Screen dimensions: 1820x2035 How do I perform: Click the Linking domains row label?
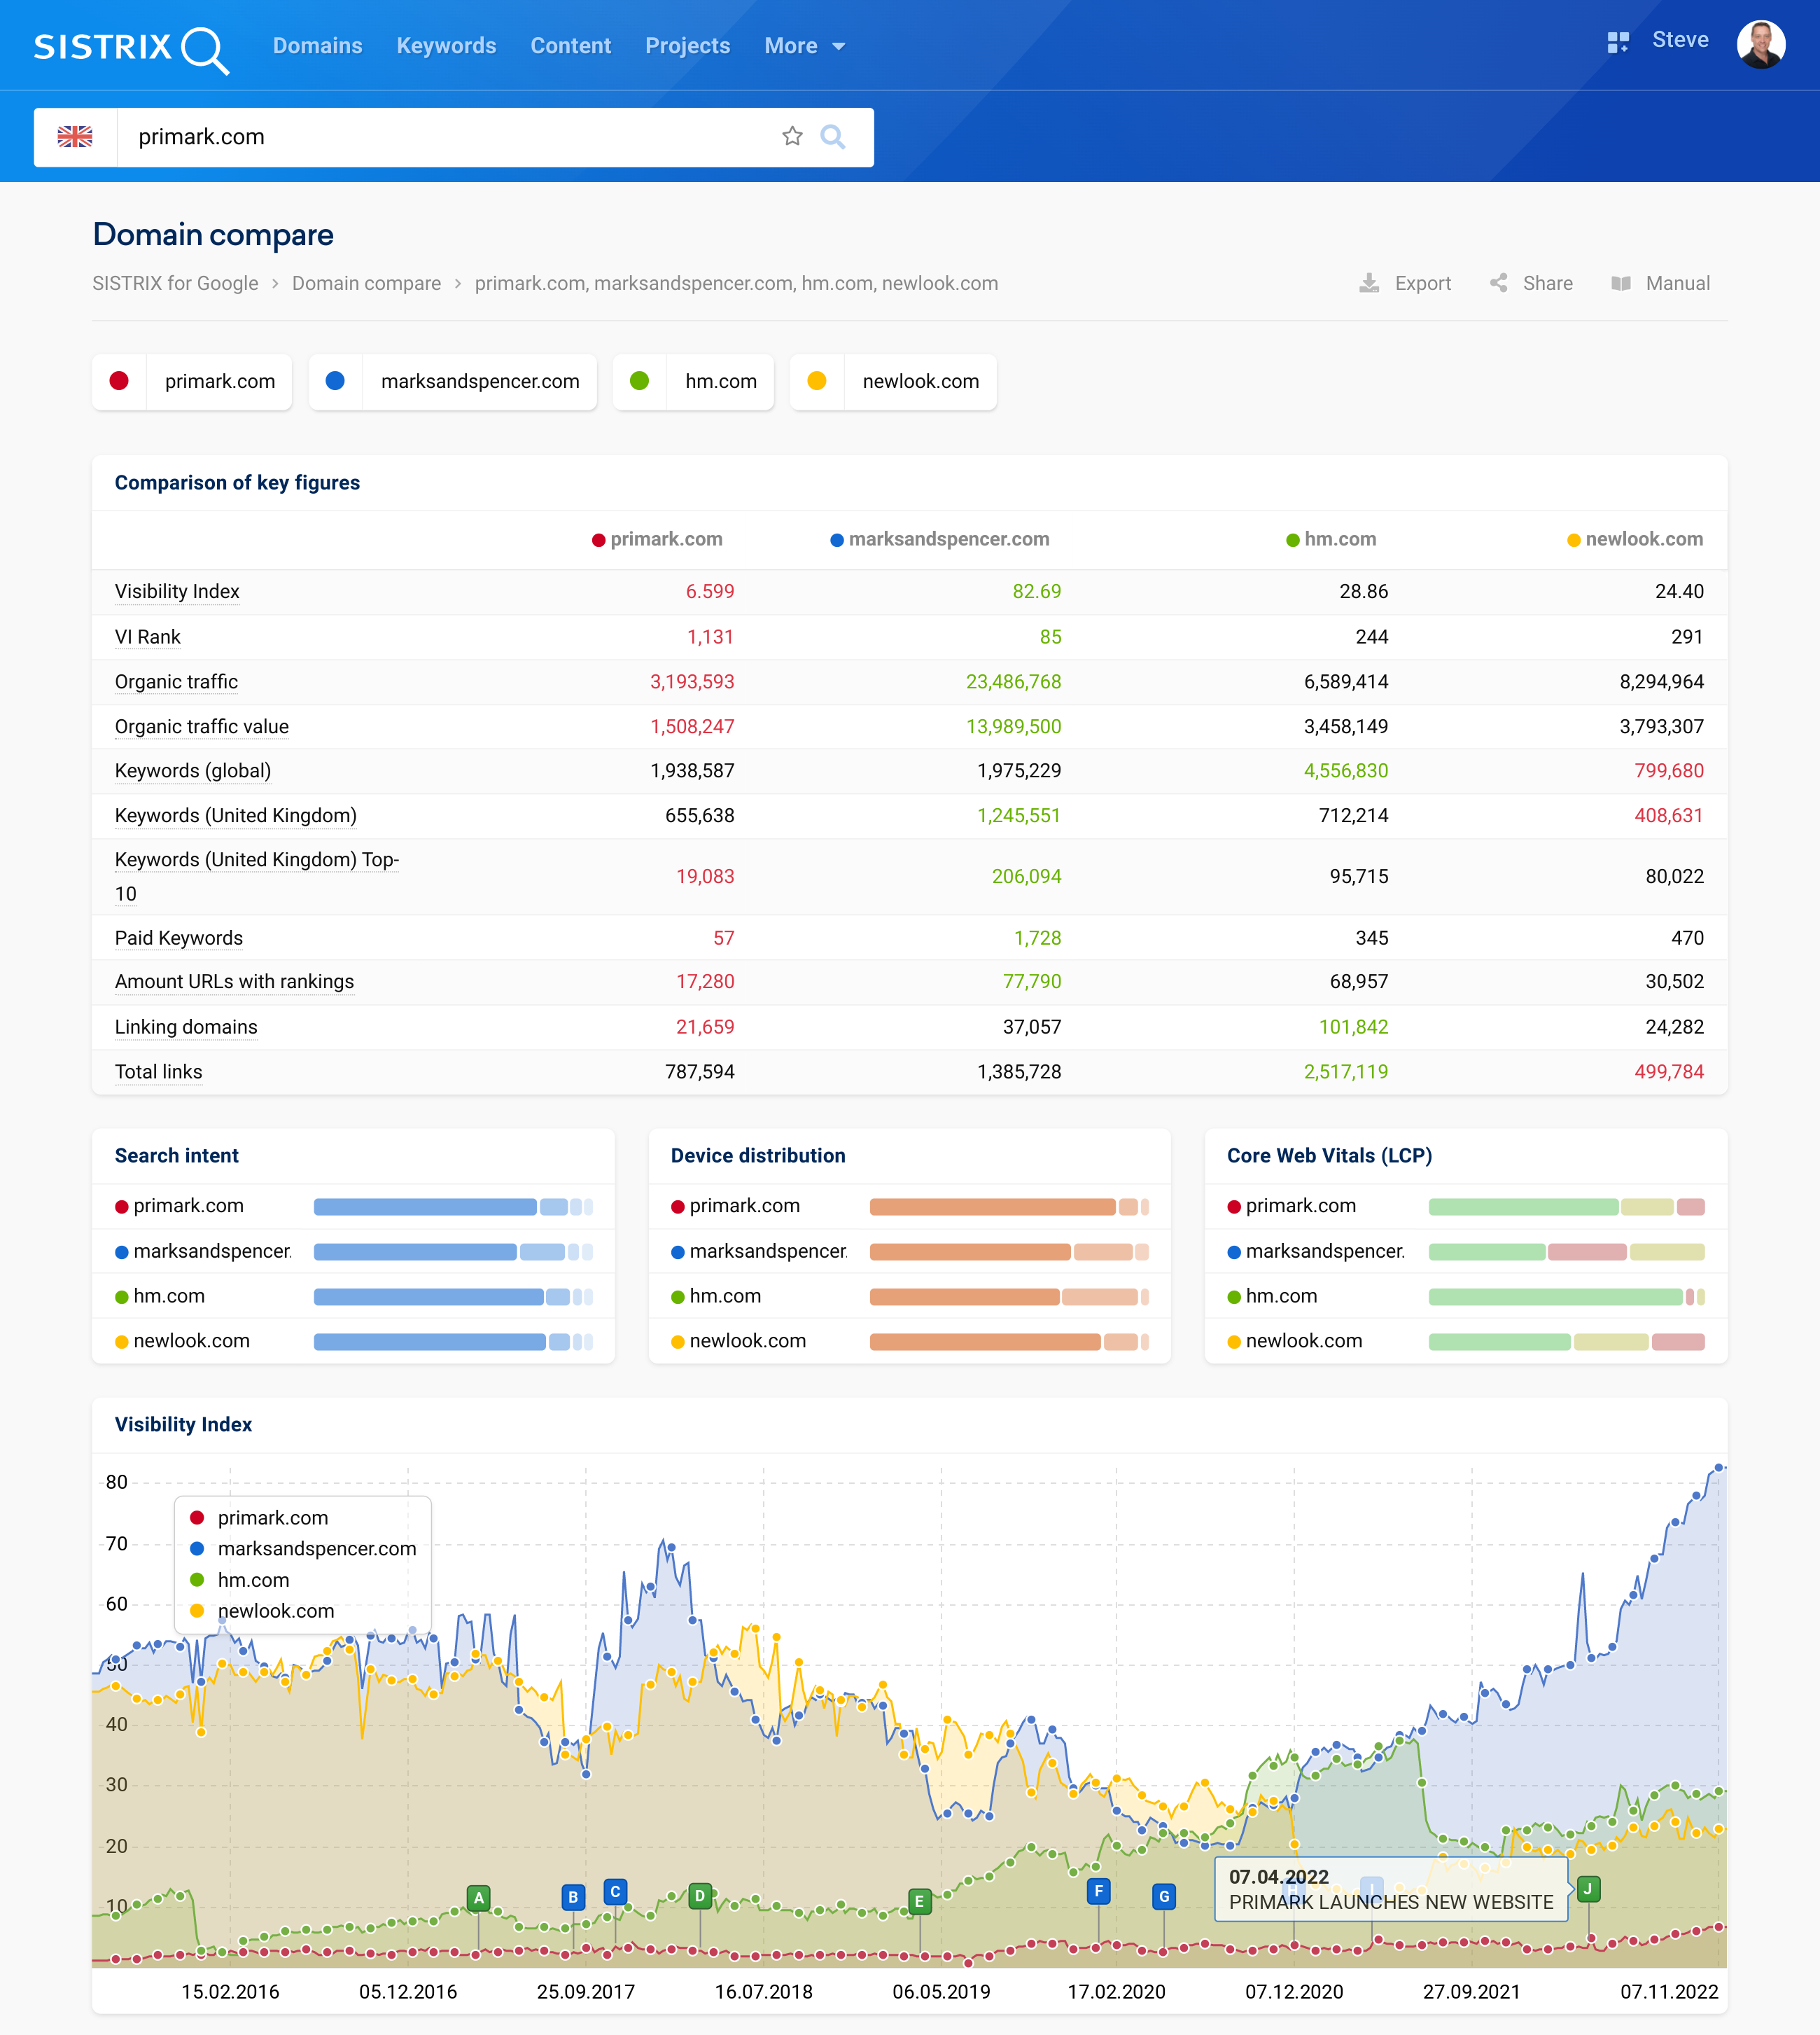click(x=186, y=1027)
